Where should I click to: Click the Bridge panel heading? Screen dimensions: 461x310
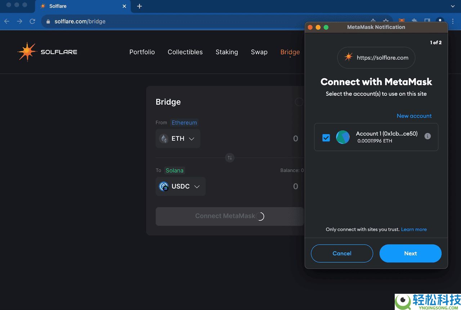[x=168, y=102]
